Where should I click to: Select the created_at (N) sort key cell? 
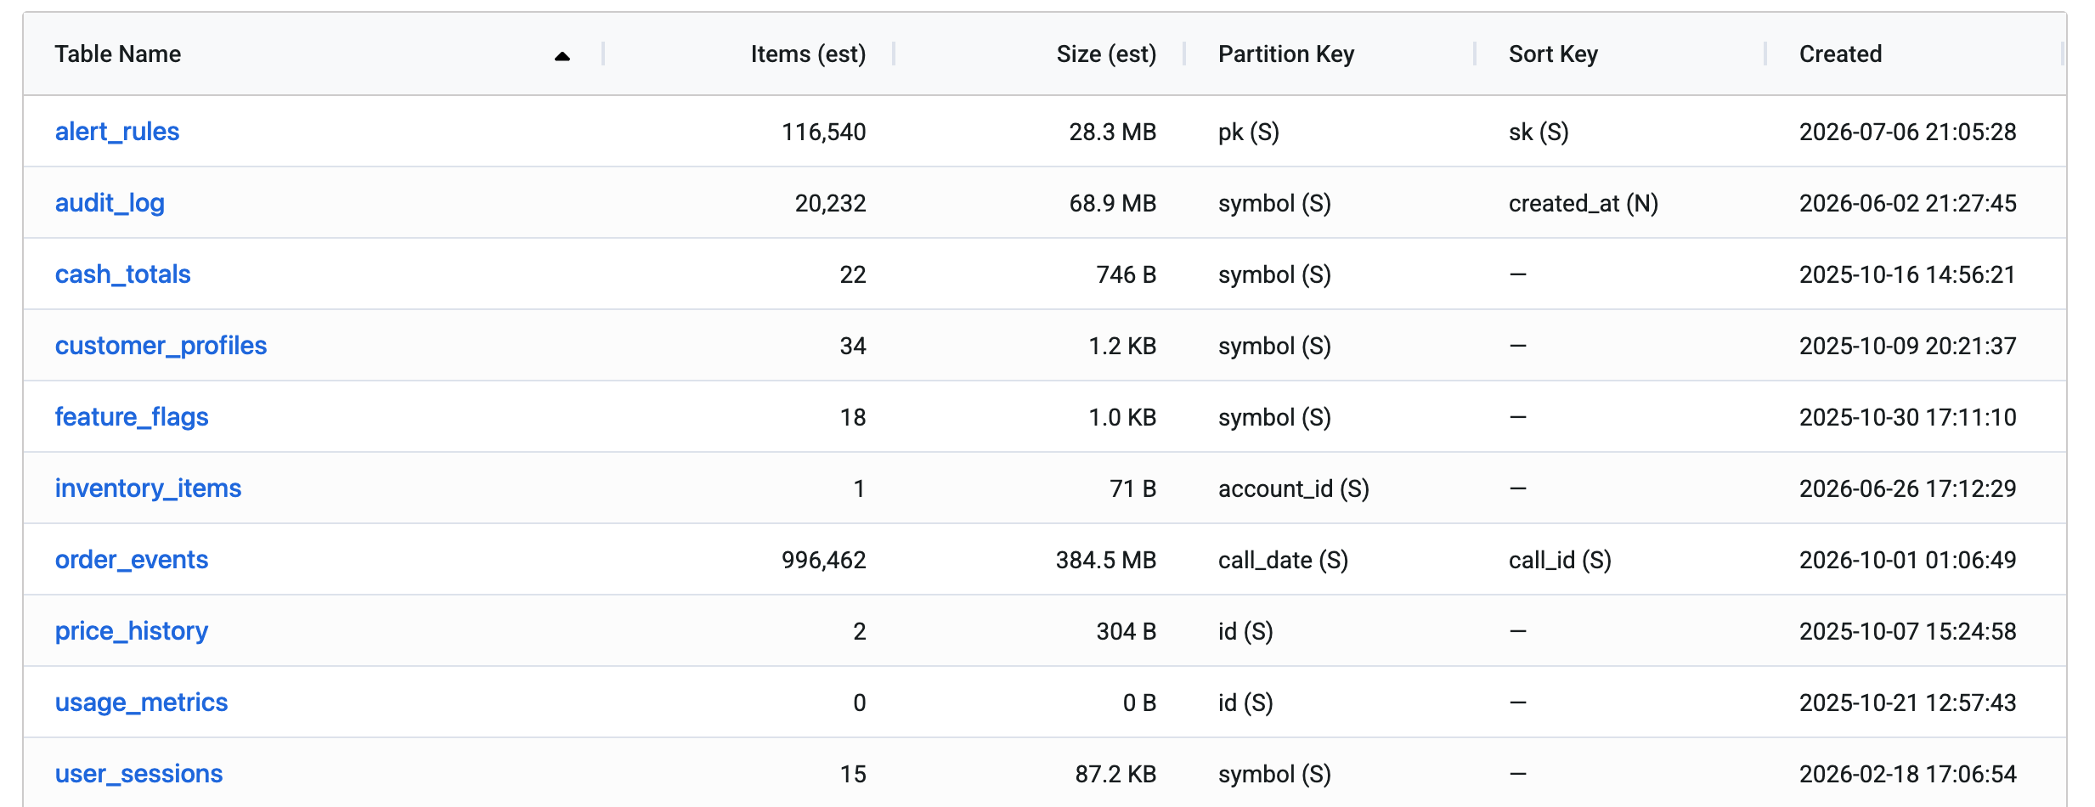1584,203
